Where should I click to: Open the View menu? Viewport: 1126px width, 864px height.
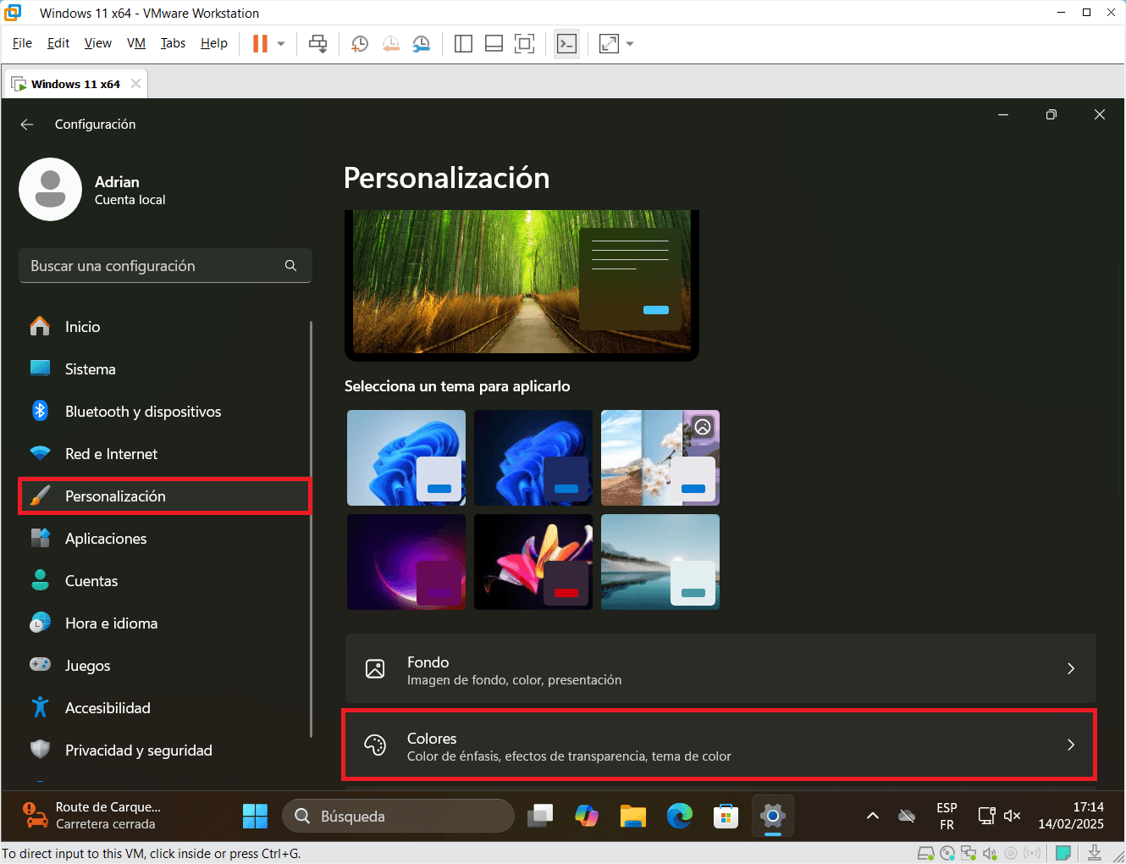click(x=98, y=43)
